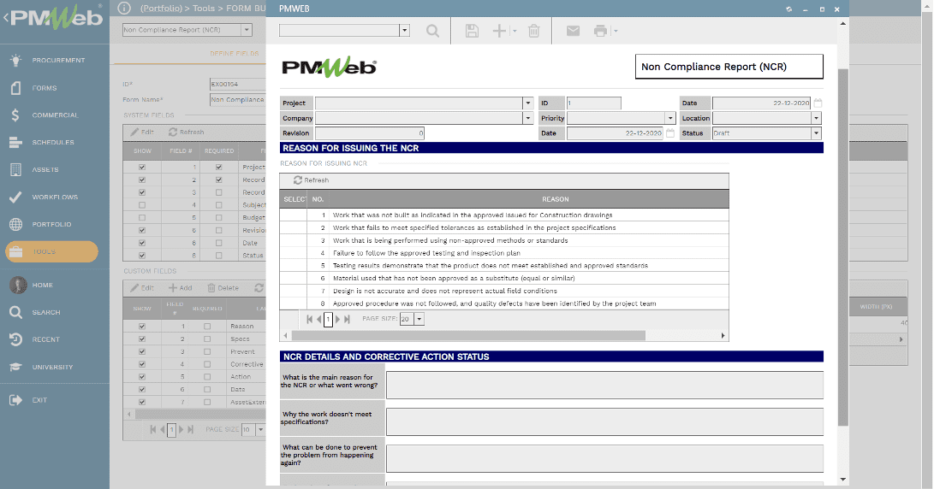This screenshot has width=934, height=489.
Task: Toggle Required checkbox for Action custom field
Action: (207, 377)
